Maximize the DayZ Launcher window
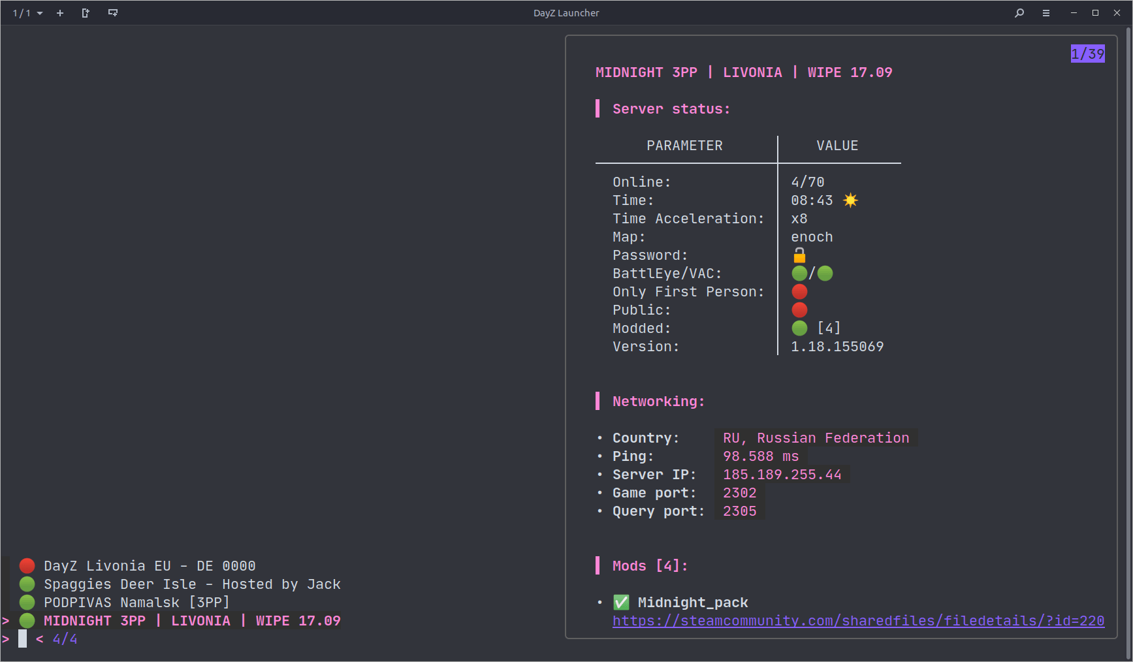Image resolution: width=1133 pixels, height=662 pixels. (x=1095, y=13)
